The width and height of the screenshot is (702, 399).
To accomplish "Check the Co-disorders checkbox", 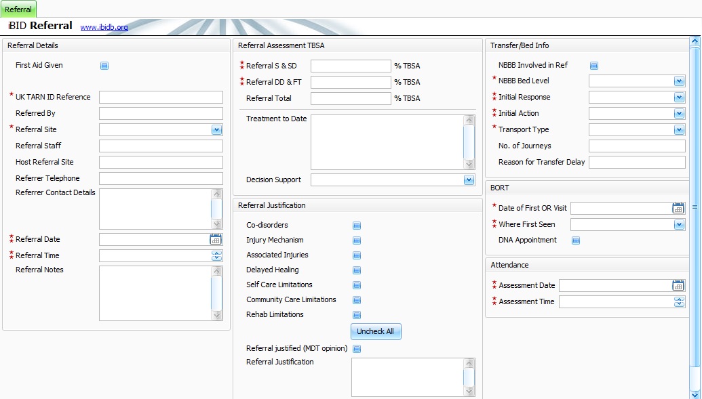I will pyautogui.click(x=357, y=226).
